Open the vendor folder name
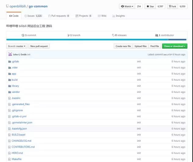 point(16,92)
